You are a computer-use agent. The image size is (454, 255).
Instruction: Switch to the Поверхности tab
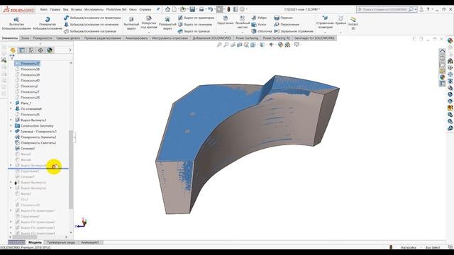click(x=43, y=38)
